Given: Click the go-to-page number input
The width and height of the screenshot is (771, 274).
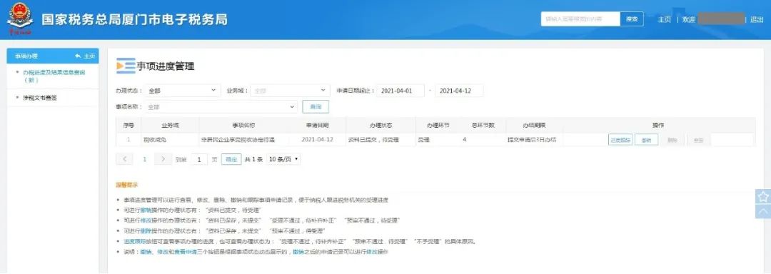Looking at the screenshot, I should (199, 159).
